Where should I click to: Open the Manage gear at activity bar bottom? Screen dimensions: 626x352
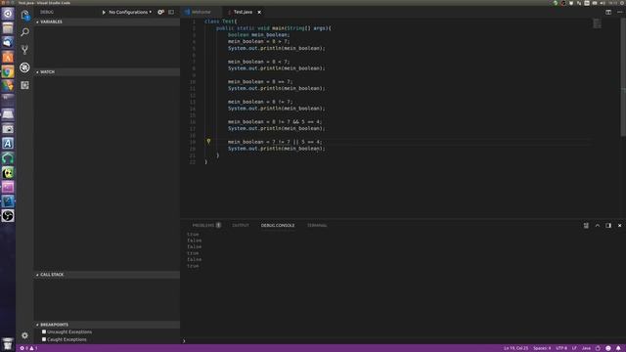(x=24, y=335)
